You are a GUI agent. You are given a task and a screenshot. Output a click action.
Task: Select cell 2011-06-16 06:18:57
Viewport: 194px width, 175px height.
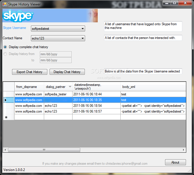(96, 111)
